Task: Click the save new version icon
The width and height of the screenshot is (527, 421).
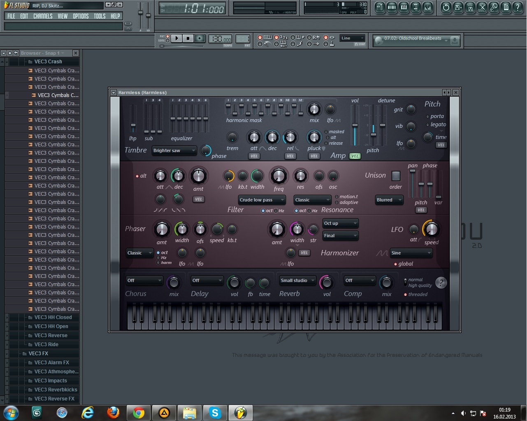Action: pyautogui.click(x=458, y=7)
